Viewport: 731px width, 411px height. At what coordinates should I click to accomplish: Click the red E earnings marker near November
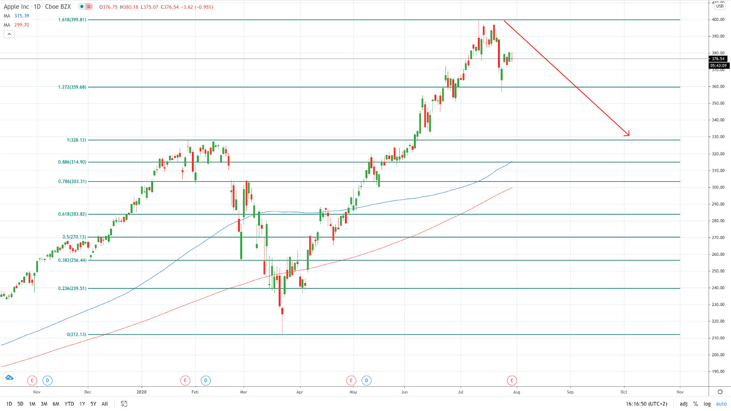point(32,380)
